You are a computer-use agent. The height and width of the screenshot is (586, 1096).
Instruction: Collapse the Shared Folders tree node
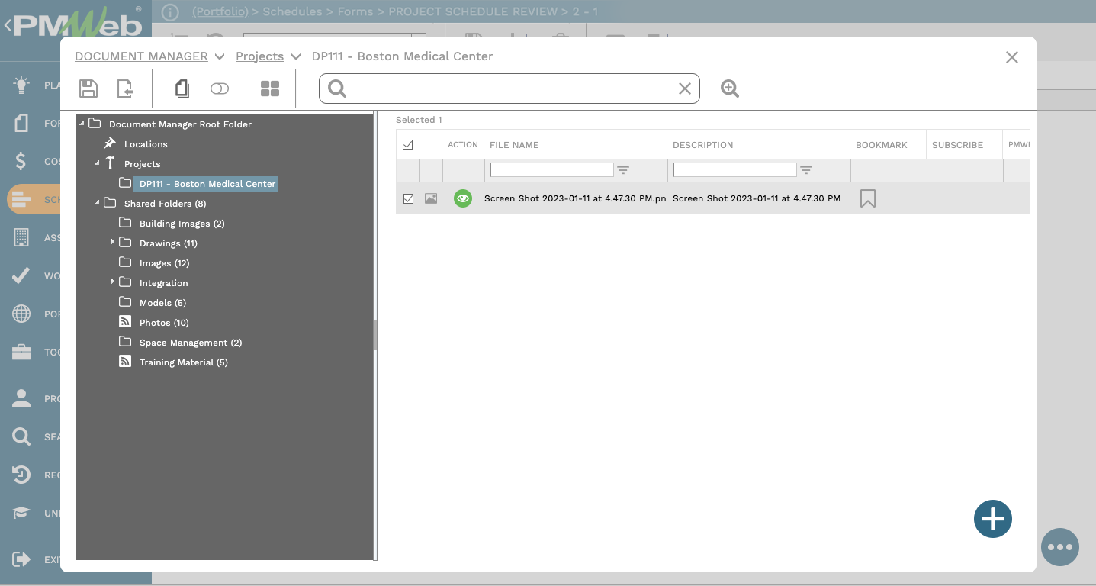click(96, 203)
